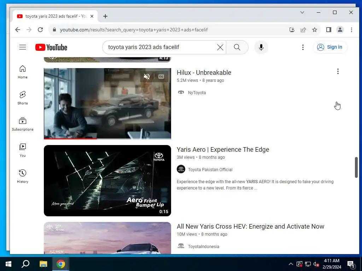Click the ToyotaIndonesia channel avatar

click(x=181, y=246)
